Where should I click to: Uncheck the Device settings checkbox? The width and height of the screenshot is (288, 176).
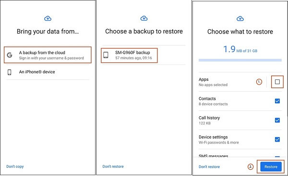277,139
